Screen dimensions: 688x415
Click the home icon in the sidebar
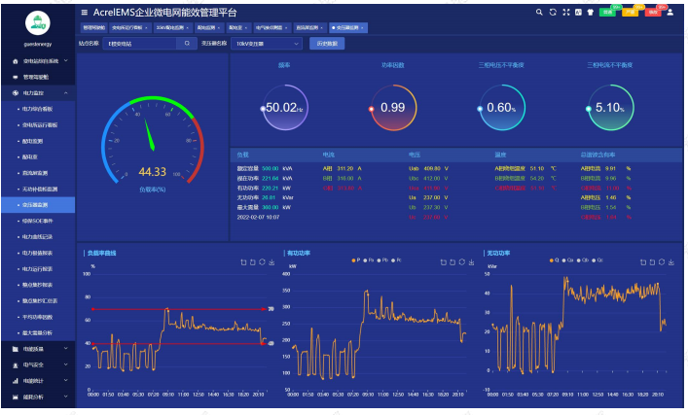(x=16, y=61)
